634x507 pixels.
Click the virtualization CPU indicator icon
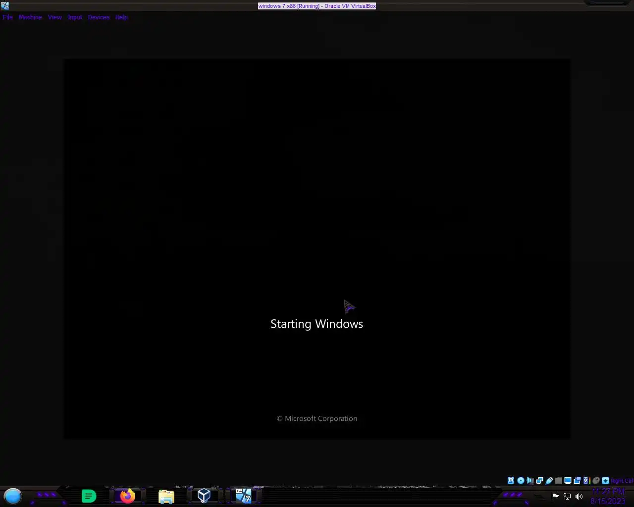586,480
